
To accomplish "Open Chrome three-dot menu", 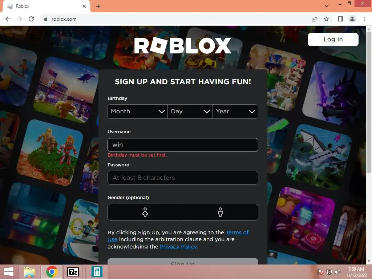I will point(364,19).
